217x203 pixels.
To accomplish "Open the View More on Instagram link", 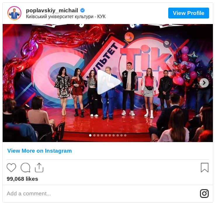I will tap(39, 151).
